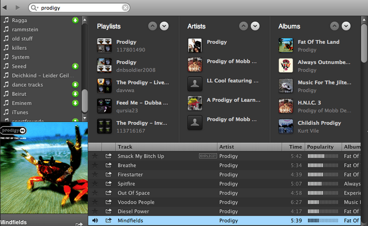Star the Breathe track
The height and width of the screenshot is (226, 368).
point(95,165)
